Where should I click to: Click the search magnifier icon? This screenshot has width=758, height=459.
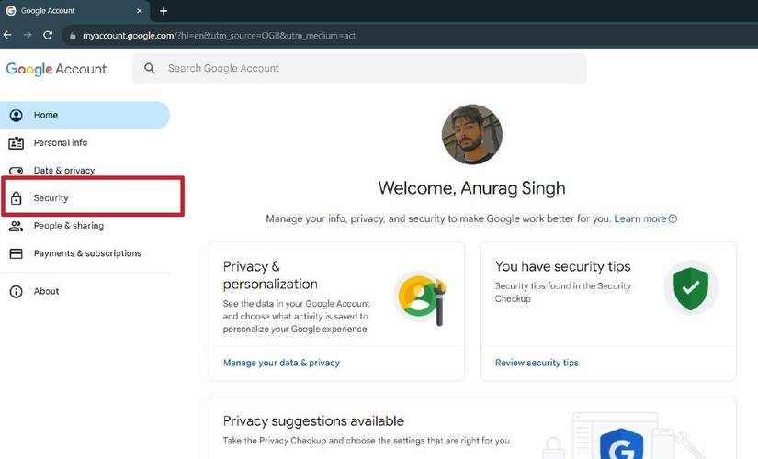tap(150, 69)
